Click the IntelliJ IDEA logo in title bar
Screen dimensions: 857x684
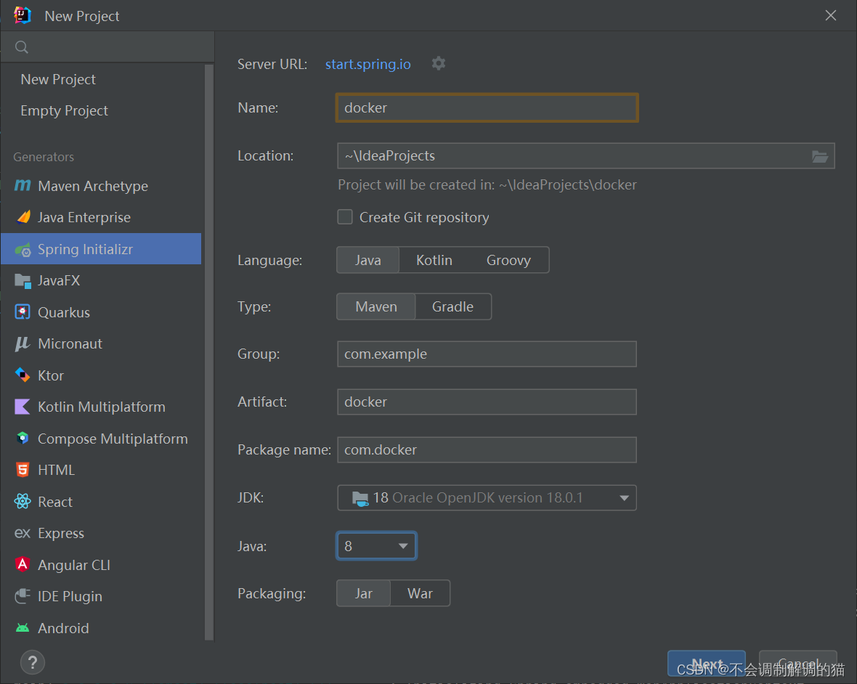[22, 15]
